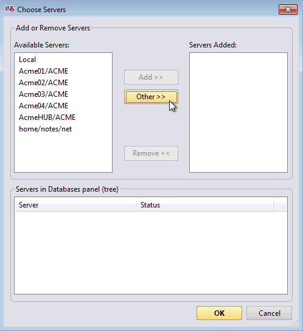
Task: Click inside the Servers Added list
Action: (239, 113)
